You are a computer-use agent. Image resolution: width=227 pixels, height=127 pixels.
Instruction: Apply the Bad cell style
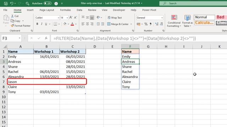(x=221, y=17)
